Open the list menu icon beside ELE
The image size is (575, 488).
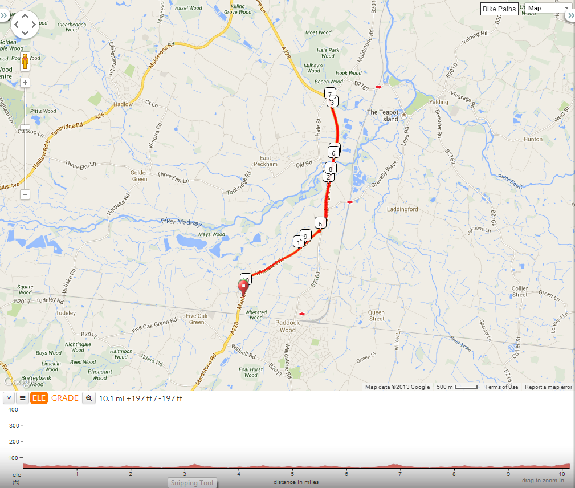tap(22, 398)
